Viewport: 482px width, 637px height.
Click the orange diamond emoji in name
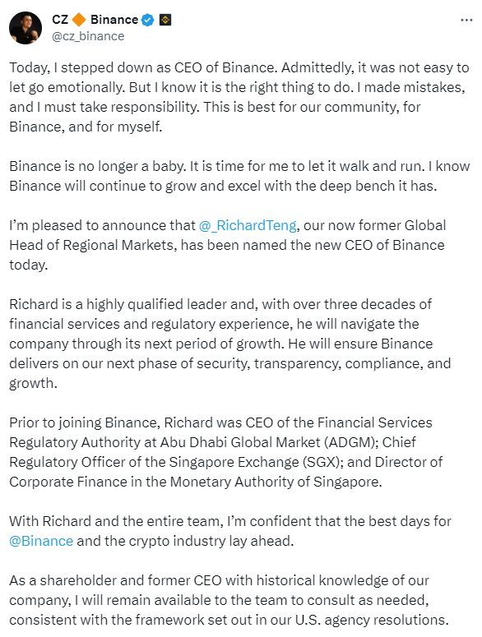(79, 20)
